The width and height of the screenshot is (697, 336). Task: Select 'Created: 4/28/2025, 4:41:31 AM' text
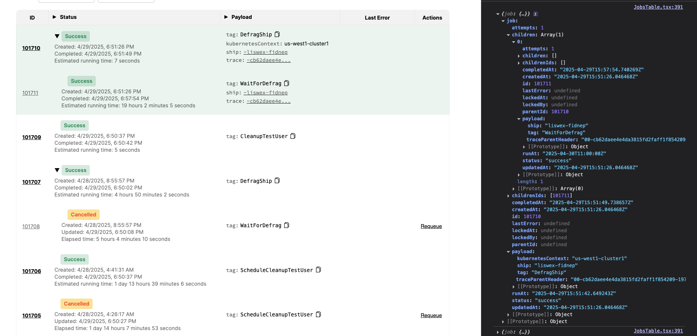(x=94, y=270)
